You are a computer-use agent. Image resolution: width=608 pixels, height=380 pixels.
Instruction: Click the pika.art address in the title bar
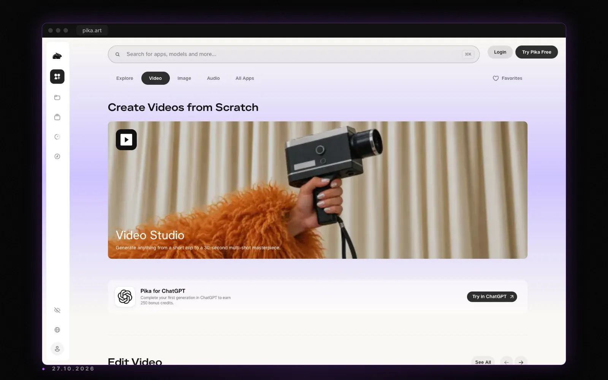(x=92, y=30)
